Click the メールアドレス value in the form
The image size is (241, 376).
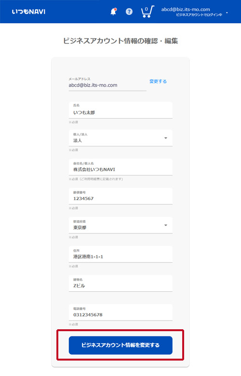point(93,85)
